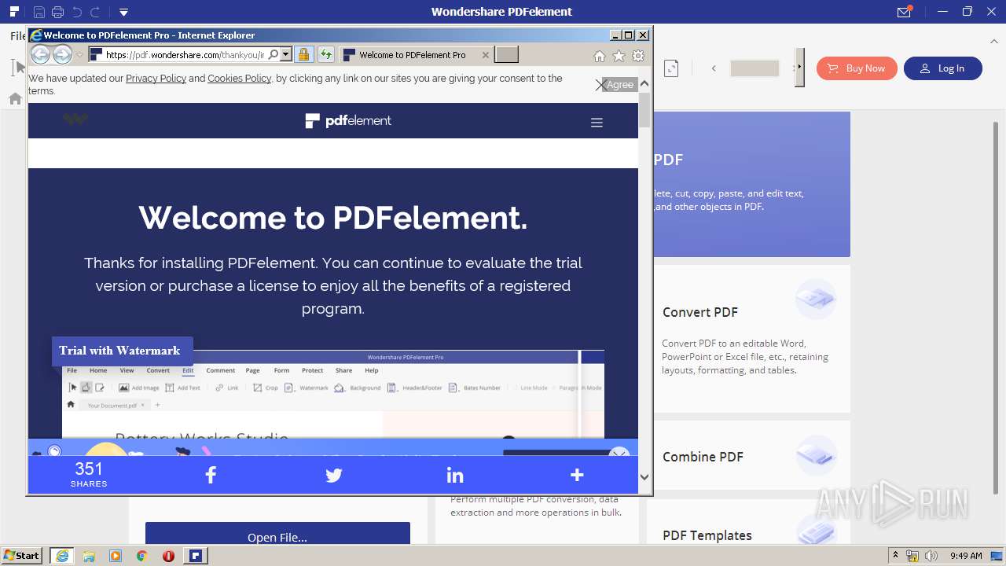The height and width of the screenshot is (566, 1006).
Task: Click the Opera icon in the taskbar
Action: 168,556
